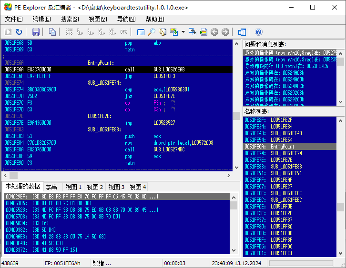The image size is (346, 268).
Task: Switch to the 视图 4 tab
Action: [x=138, y=187]
